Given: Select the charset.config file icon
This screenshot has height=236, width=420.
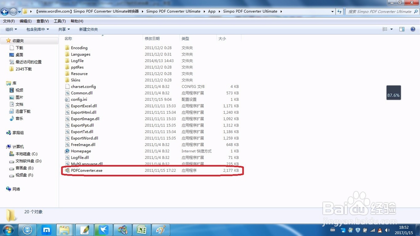Looking at the screenshot, I should click(x=67, y=87).
